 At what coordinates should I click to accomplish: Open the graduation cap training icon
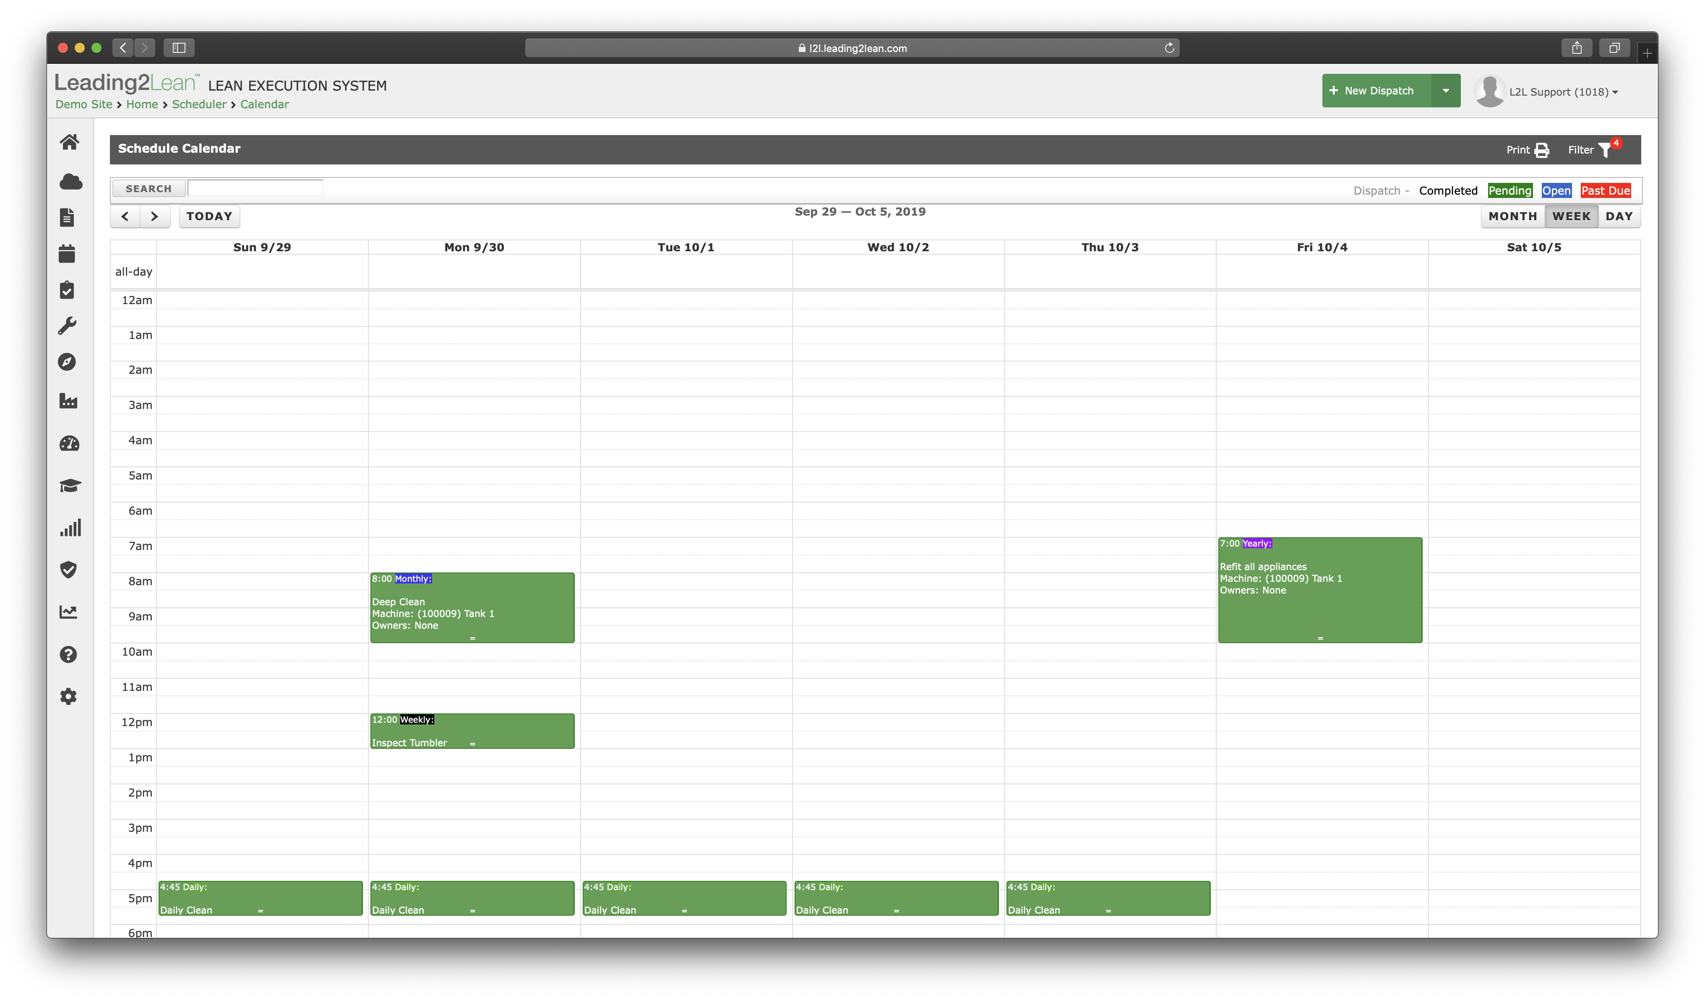pos(70,486)
